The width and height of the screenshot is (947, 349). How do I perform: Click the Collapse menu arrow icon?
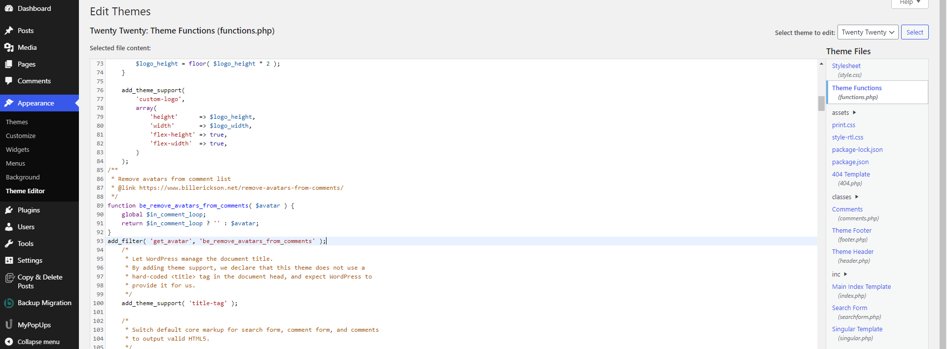tap(9, 342)
